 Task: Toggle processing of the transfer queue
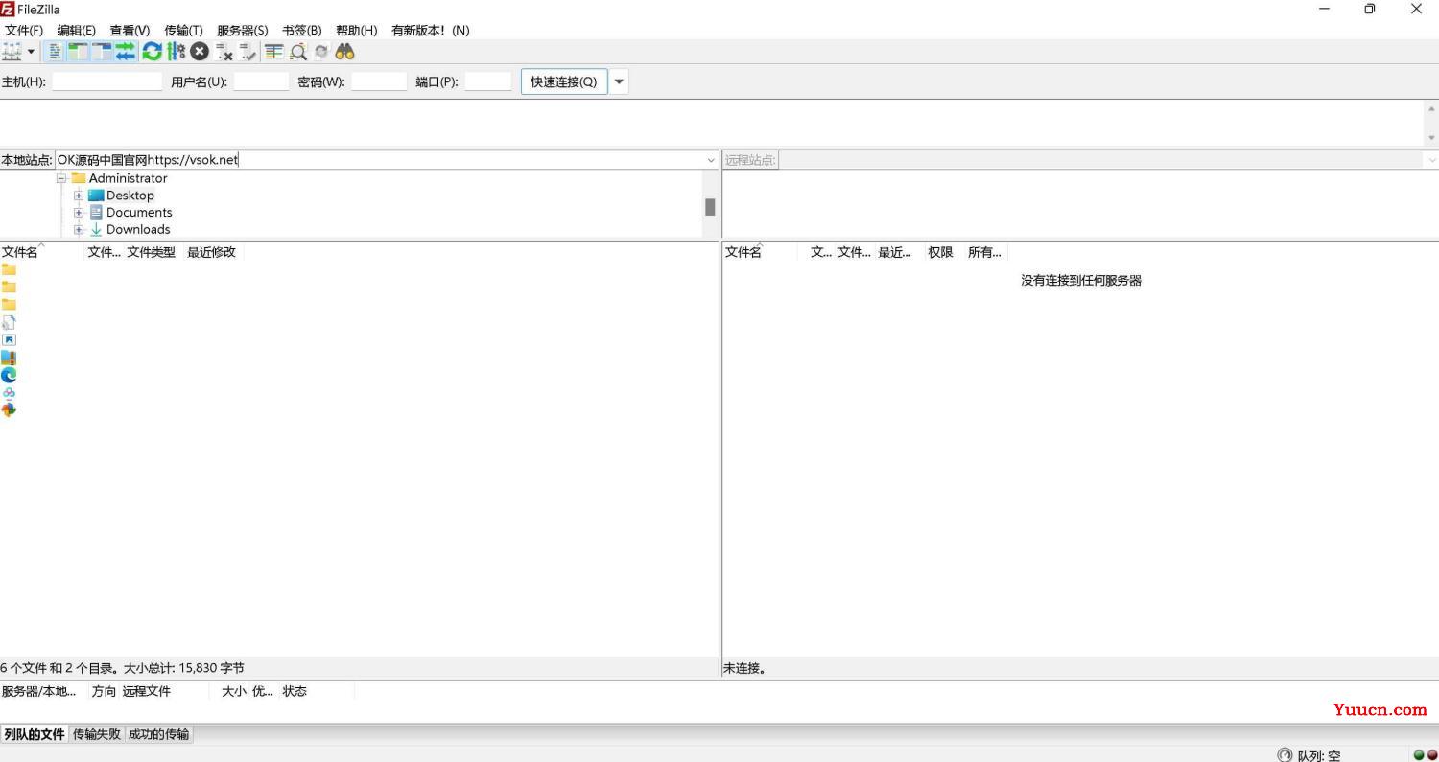(x=176, y=52)
